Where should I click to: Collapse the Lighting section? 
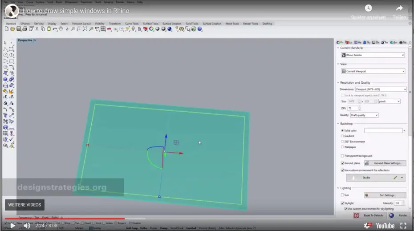click(338, 188)
